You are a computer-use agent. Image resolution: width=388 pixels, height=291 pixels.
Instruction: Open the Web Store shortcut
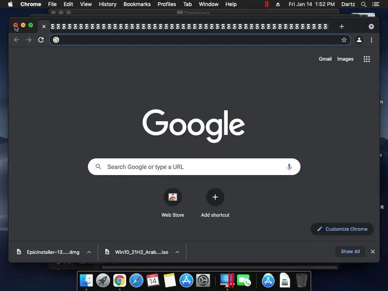point(173,203)
